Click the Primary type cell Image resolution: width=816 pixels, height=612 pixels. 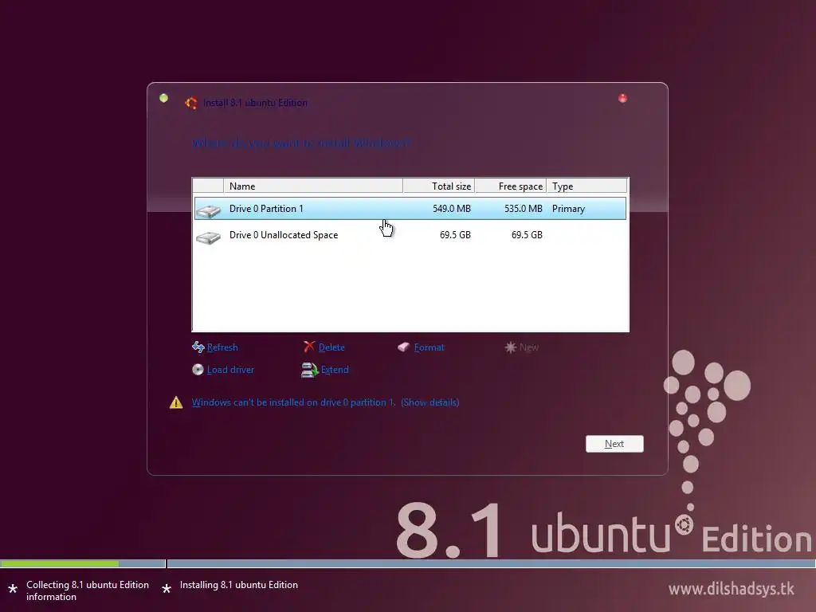568,209
